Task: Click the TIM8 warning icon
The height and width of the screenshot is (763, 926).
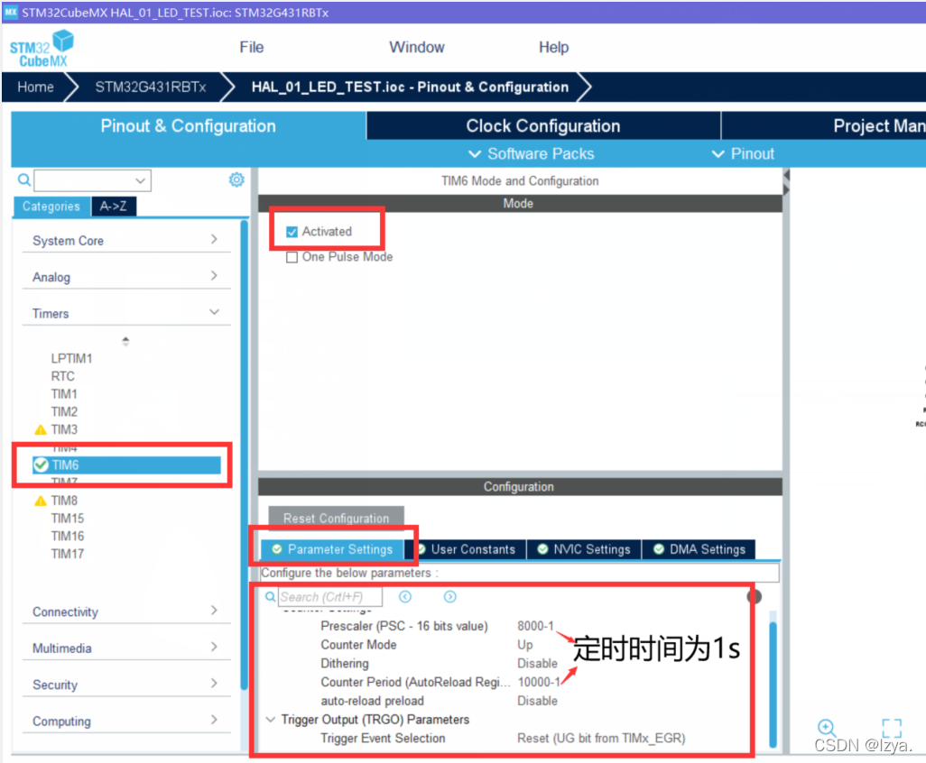Action: pos(40,501)
